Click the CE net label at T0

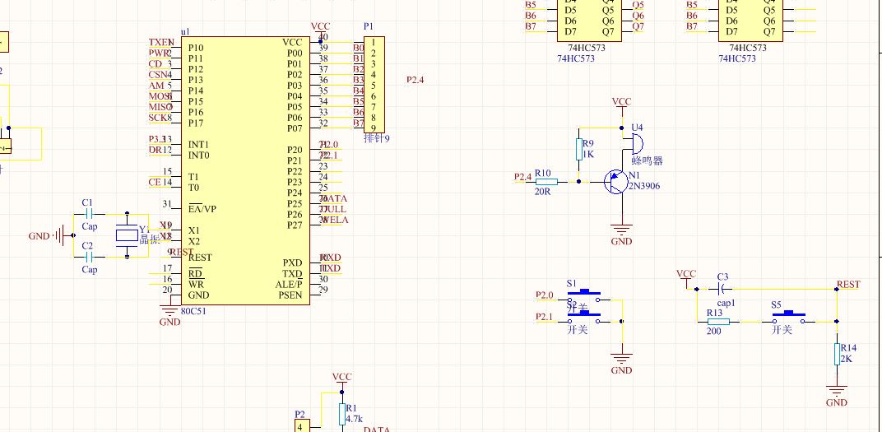[154, 182]
